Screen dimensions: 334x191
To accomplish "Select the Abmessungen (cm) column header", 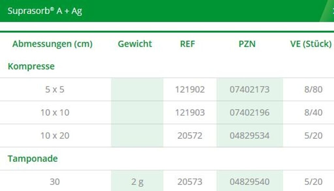I will (x=52, y=44).
